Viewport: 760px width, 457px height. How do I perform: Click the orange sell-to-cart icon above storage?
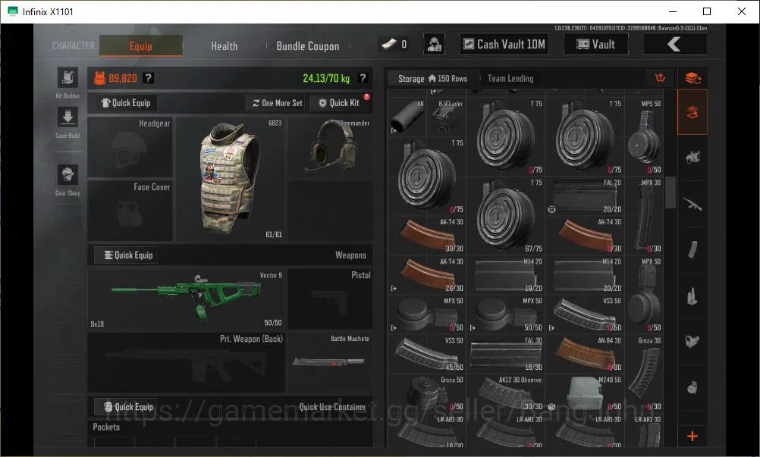point(660,78)
